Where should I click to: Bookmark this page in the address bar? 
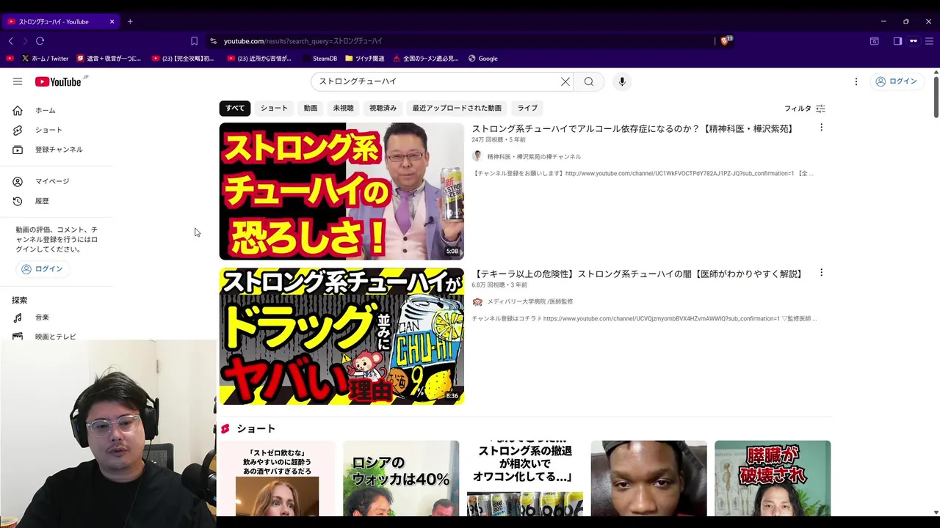194,41
